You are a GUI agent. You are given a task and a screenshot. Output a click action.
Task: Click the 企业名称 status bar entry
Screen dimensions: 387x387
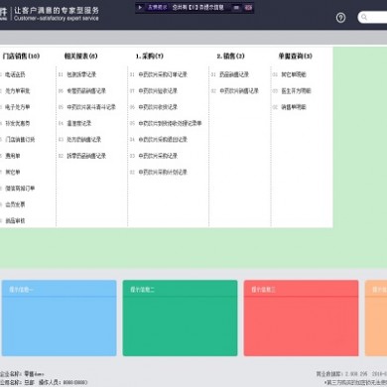tap(22, 374)
